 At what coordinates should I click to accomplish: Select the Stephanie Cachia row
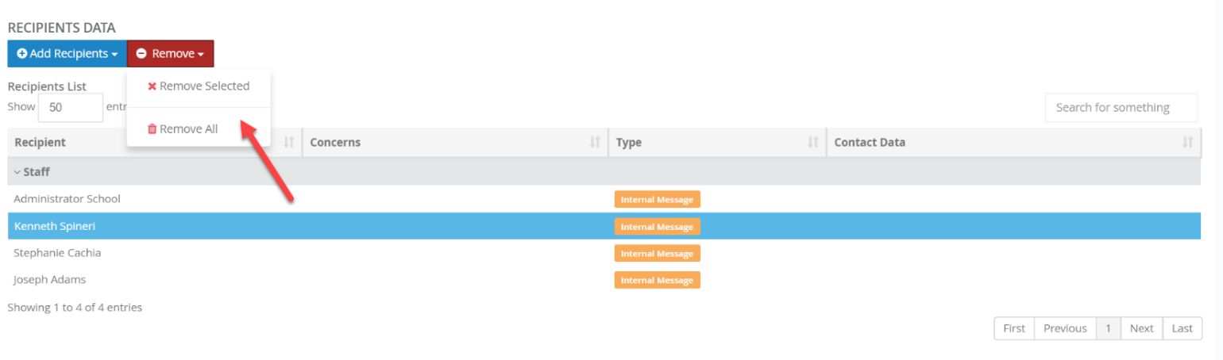(604, 253)
